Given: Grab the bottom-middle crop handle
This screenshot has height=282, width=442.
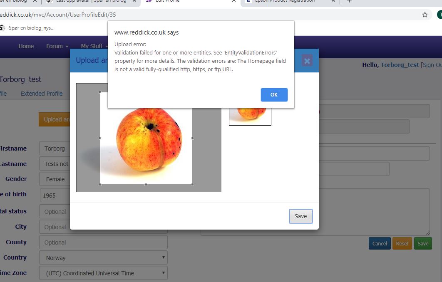Looking at the screenshot, I should coord(146,184).
